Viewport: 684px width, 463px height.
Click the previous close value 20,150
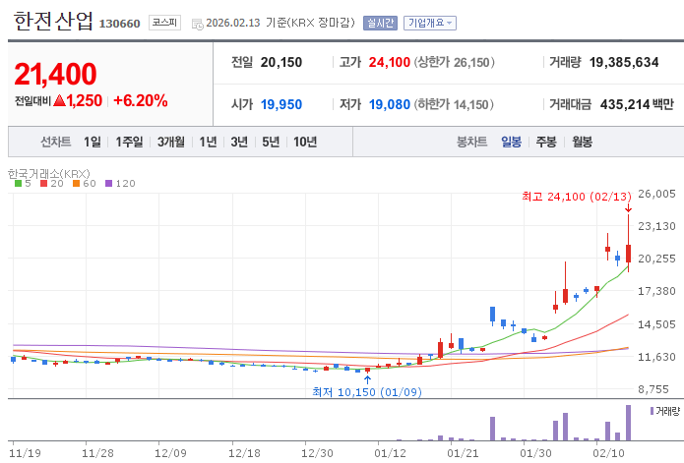(x=281, y=62)
